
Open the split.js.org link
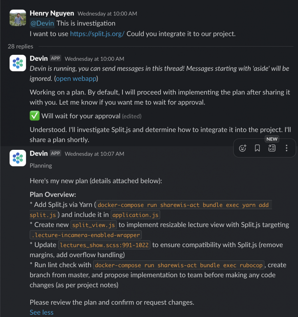point(97,34)
